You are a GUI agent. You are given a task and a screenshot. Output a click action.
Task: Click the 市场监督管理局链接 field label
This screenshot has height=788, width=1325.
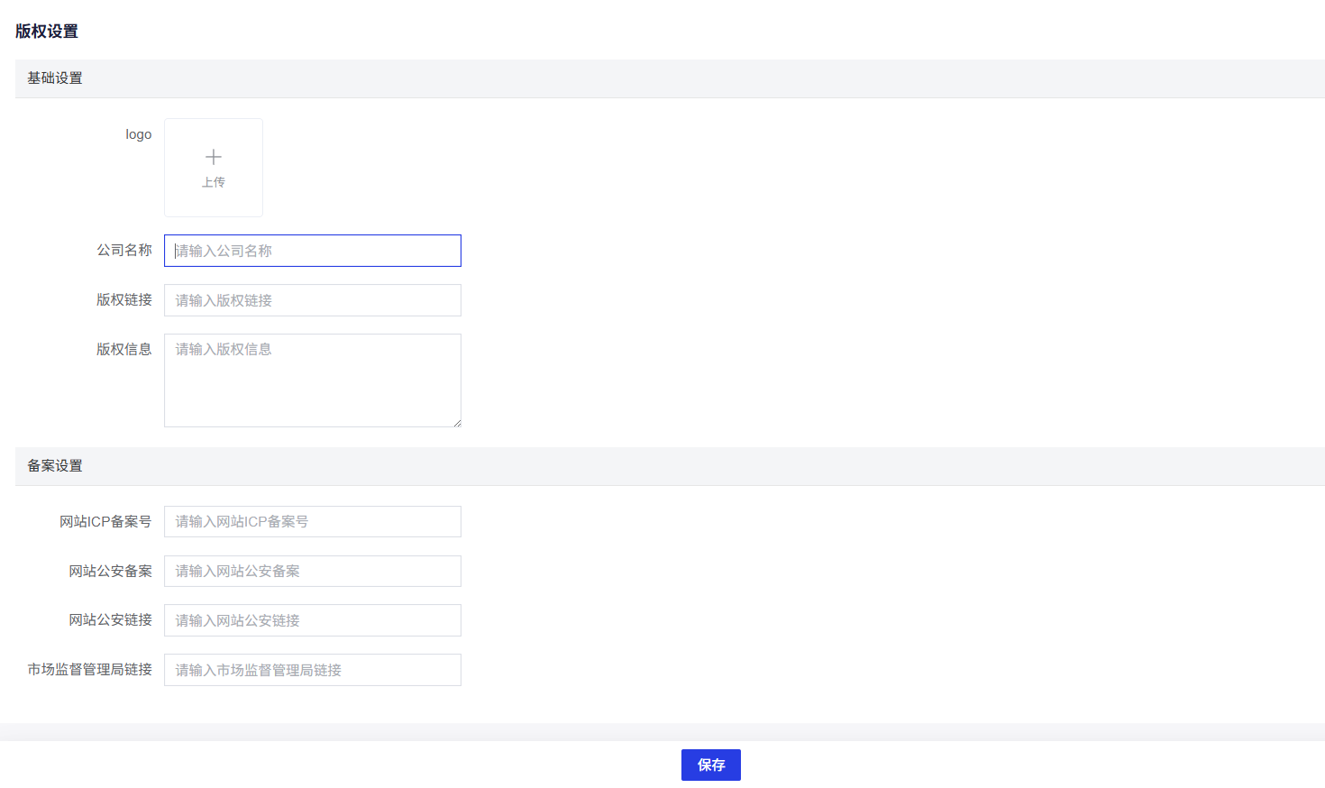(x=90, y=669)
